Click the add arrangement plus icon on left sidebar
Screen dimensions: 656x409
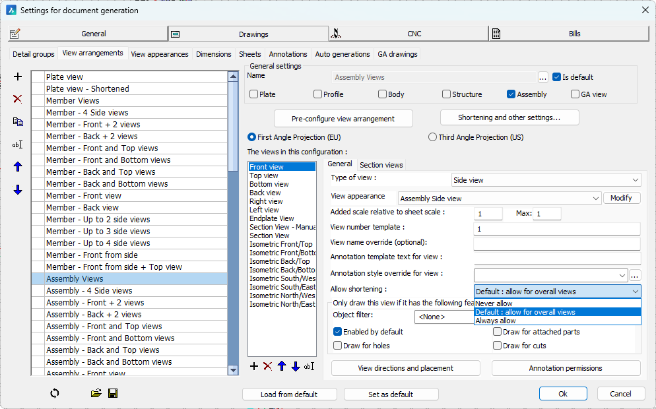click(x=18, y=77)
